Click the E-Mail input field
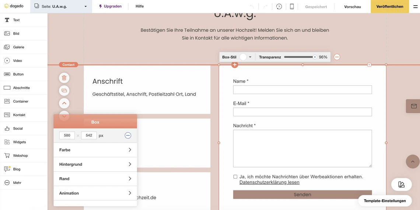The image size is (420, 210). coord(302,112)
